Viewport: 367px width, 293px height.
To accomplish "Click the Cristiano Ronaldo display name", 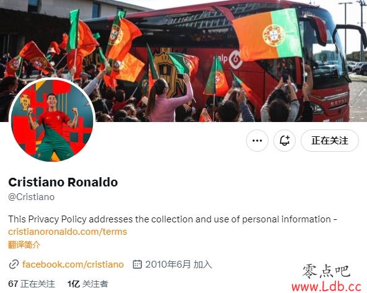I will pos(63,182).
